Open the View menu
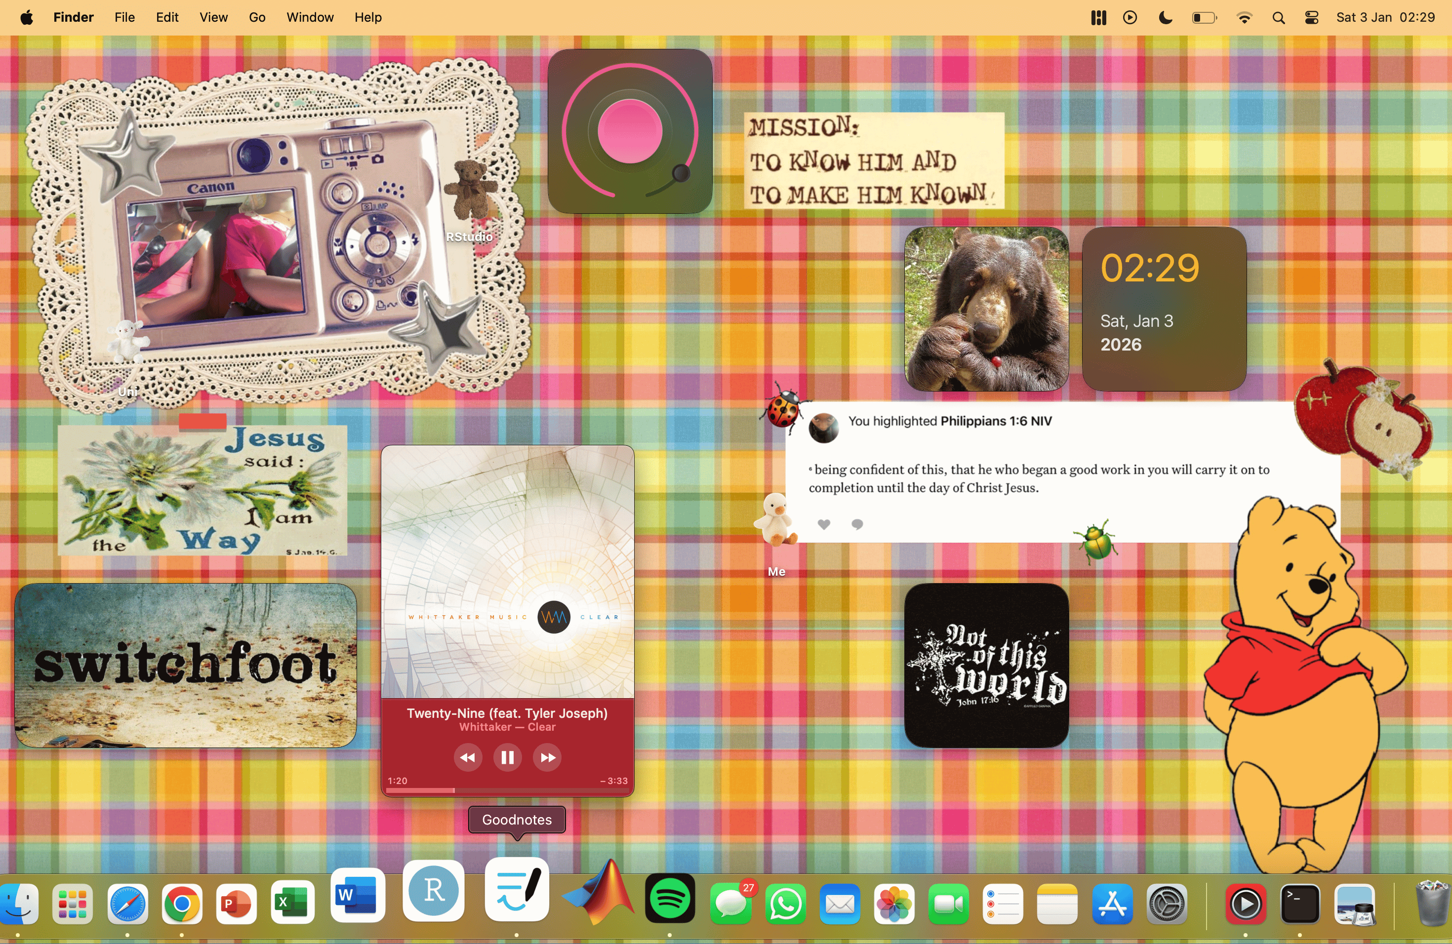The height and width of the screenshot is (944, 1452). 213,17
